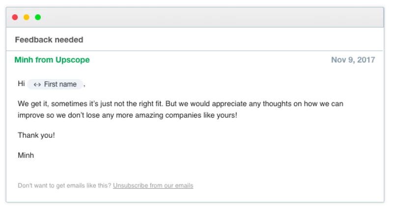Click 'Don't want to get emails like this?' text
This screenshot has width=393, height=210.
64,186
